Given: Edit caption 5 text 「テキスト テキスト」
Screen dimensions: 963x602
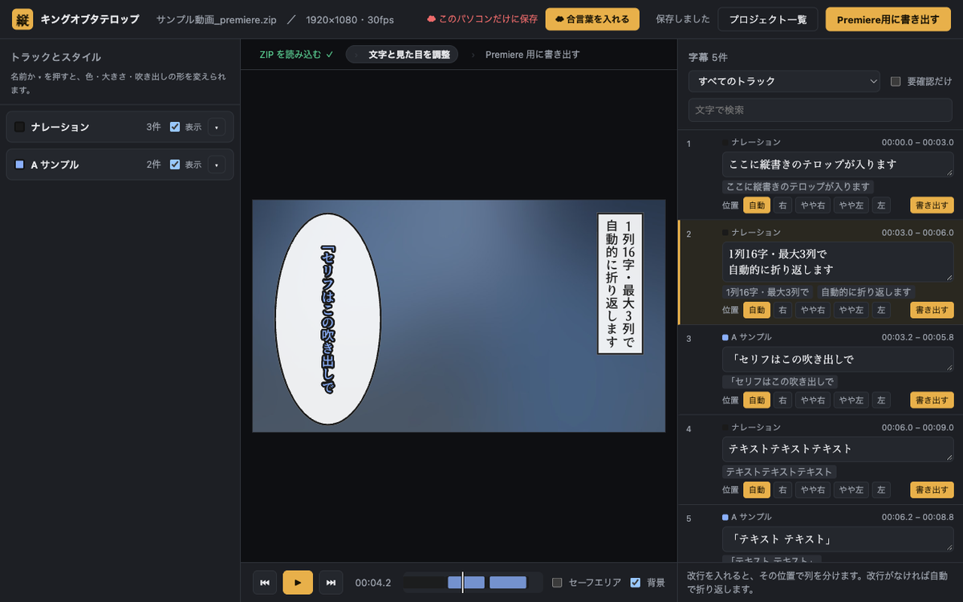Looking at the screenshot, I should point(838,539).
